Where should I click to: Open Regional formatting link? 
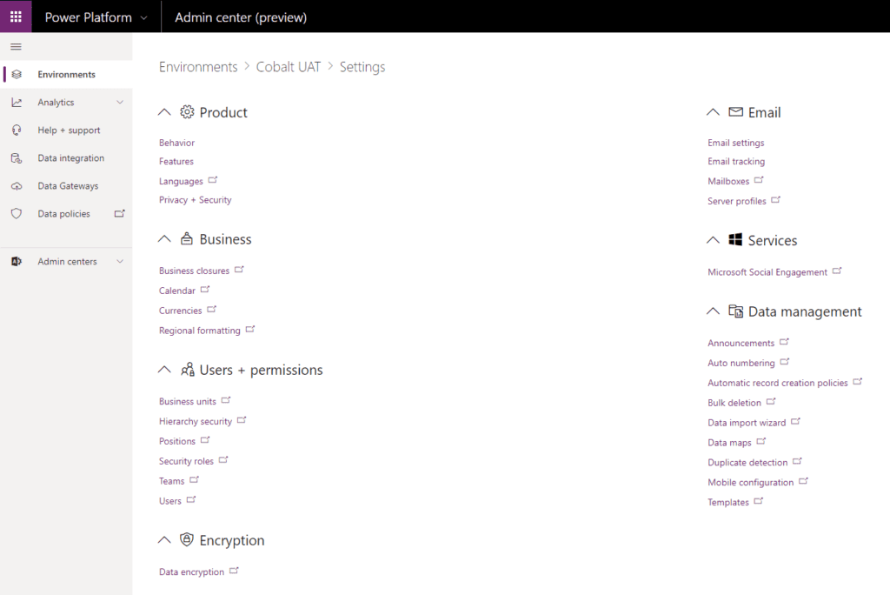coord(200,331)
